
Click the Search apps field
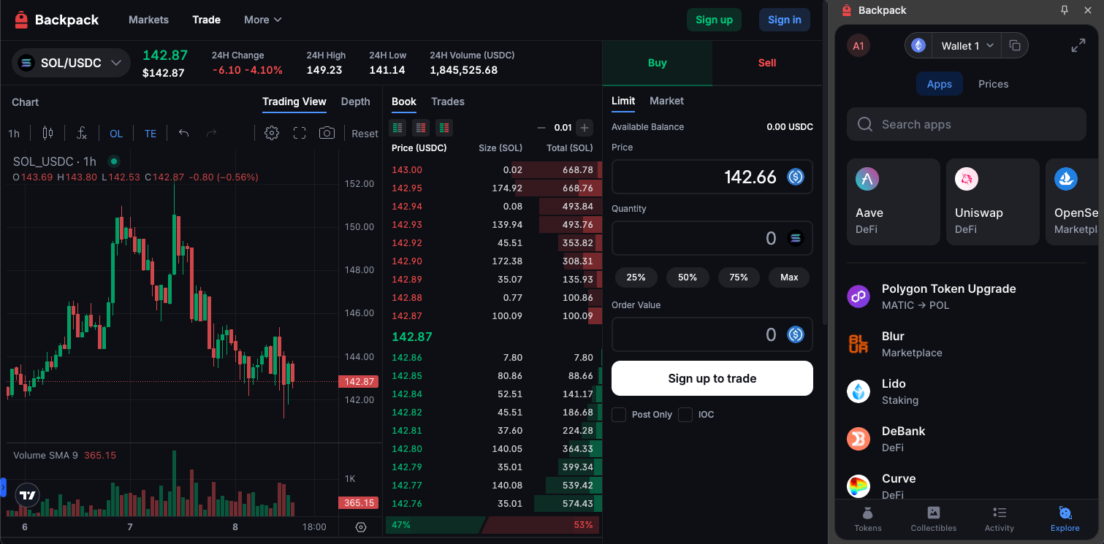point(967,124)
